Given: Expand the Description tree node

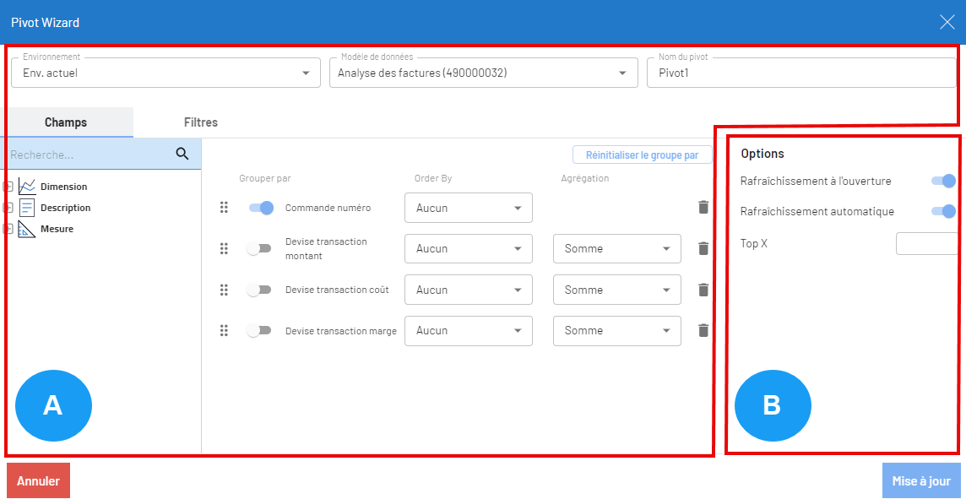Looking at the screenshot, I should coord(8,208).
